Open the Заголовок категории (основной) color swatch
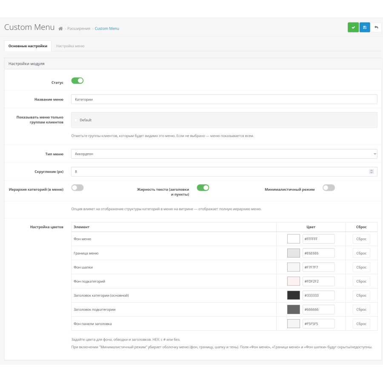Screen dimensions: 383x383 pyautogui.click(x=293, y=295)
